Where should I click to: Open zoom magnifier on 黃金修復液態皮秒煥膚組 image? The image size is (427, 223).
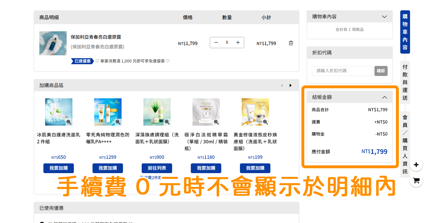pyautogui.click(x=265, y=122)
